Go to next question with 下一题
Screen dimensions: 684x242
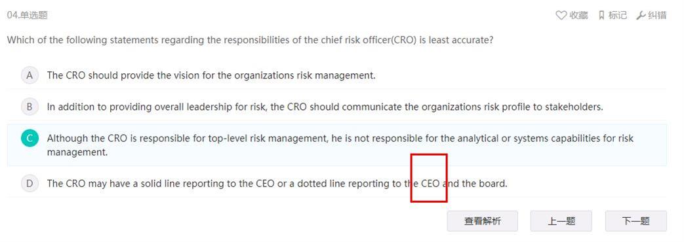click(635, 221)
